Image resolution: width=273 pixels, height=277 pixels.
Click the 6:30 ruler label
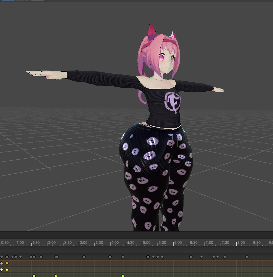(194, 242)
